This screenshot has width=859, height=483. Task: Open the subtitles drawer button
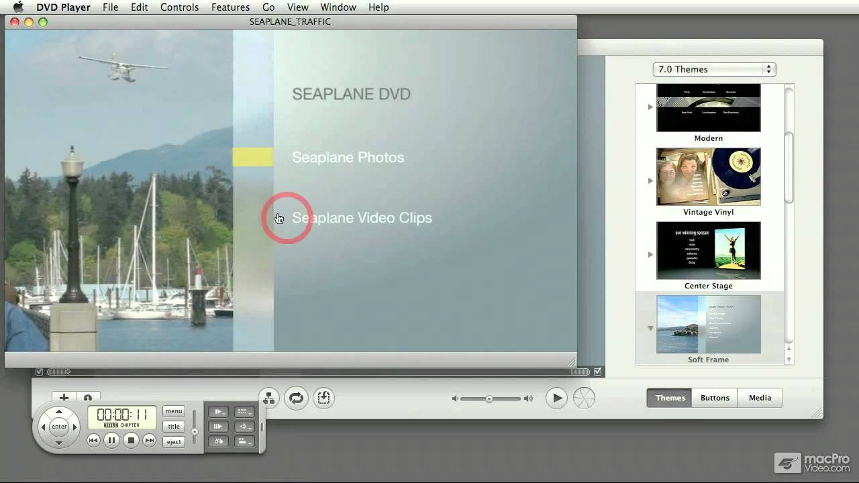point(244,412)
